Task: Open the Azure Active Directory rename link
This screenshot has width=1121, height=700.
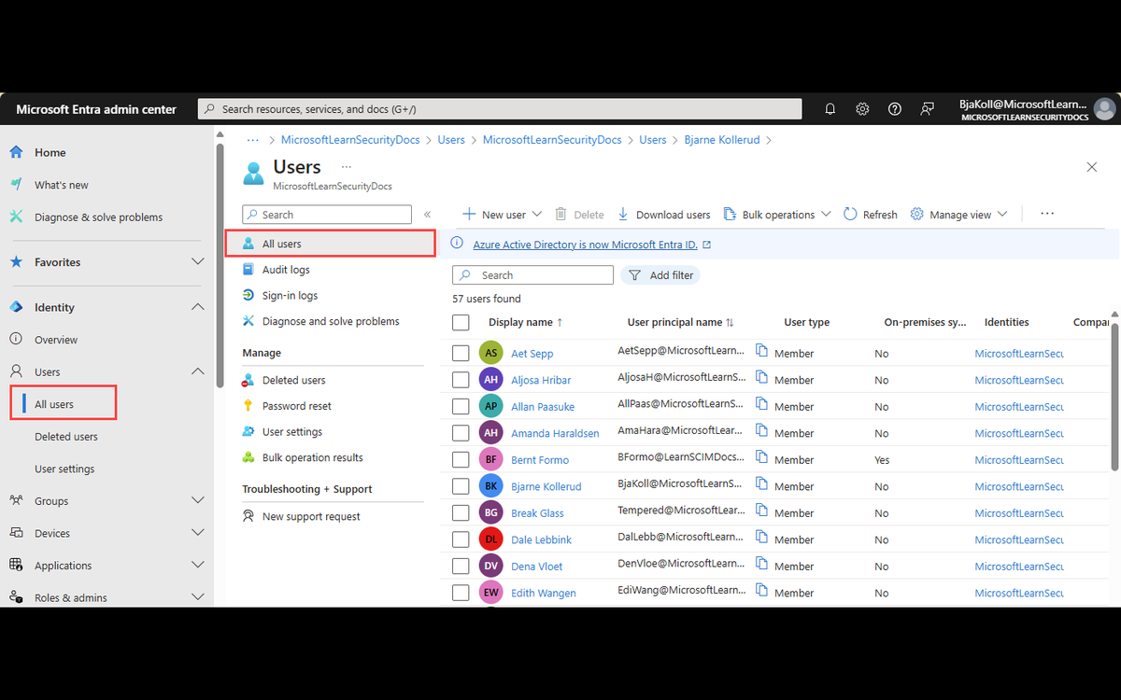Action: click(x=586, y=245)
